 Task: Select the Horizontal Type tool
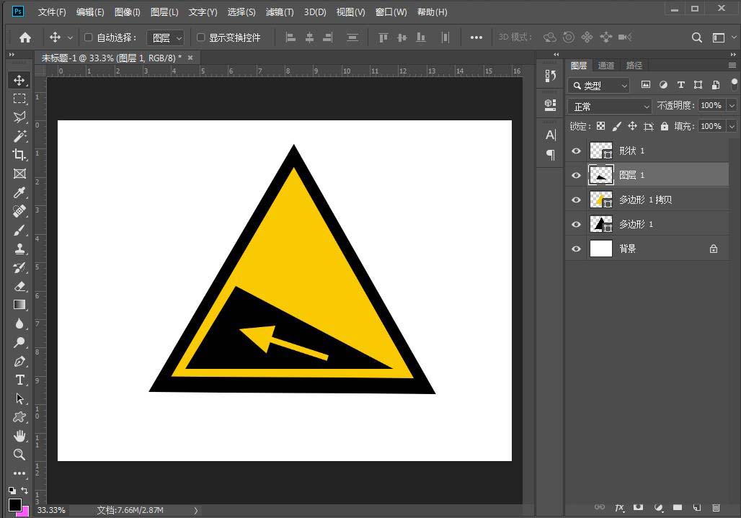[19, 380]
